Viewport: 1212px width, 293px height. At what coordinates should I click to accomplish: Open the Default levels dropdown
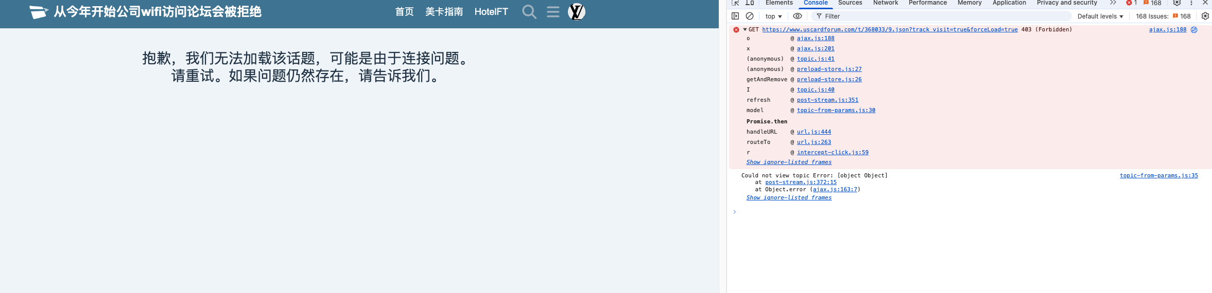(1100, 16)
